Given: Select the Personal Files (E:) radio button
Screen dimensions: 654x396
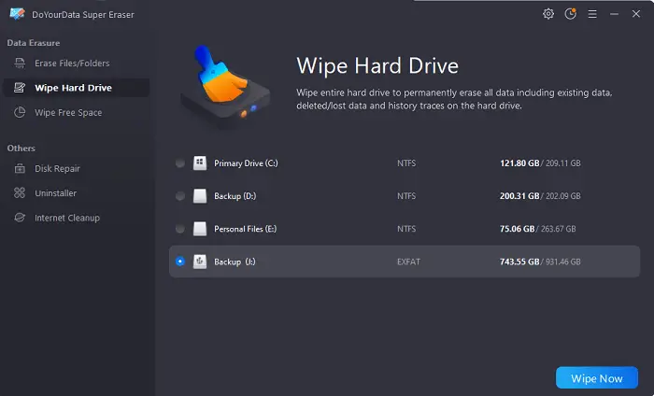Looking at the screenshot, I should 180,229.
